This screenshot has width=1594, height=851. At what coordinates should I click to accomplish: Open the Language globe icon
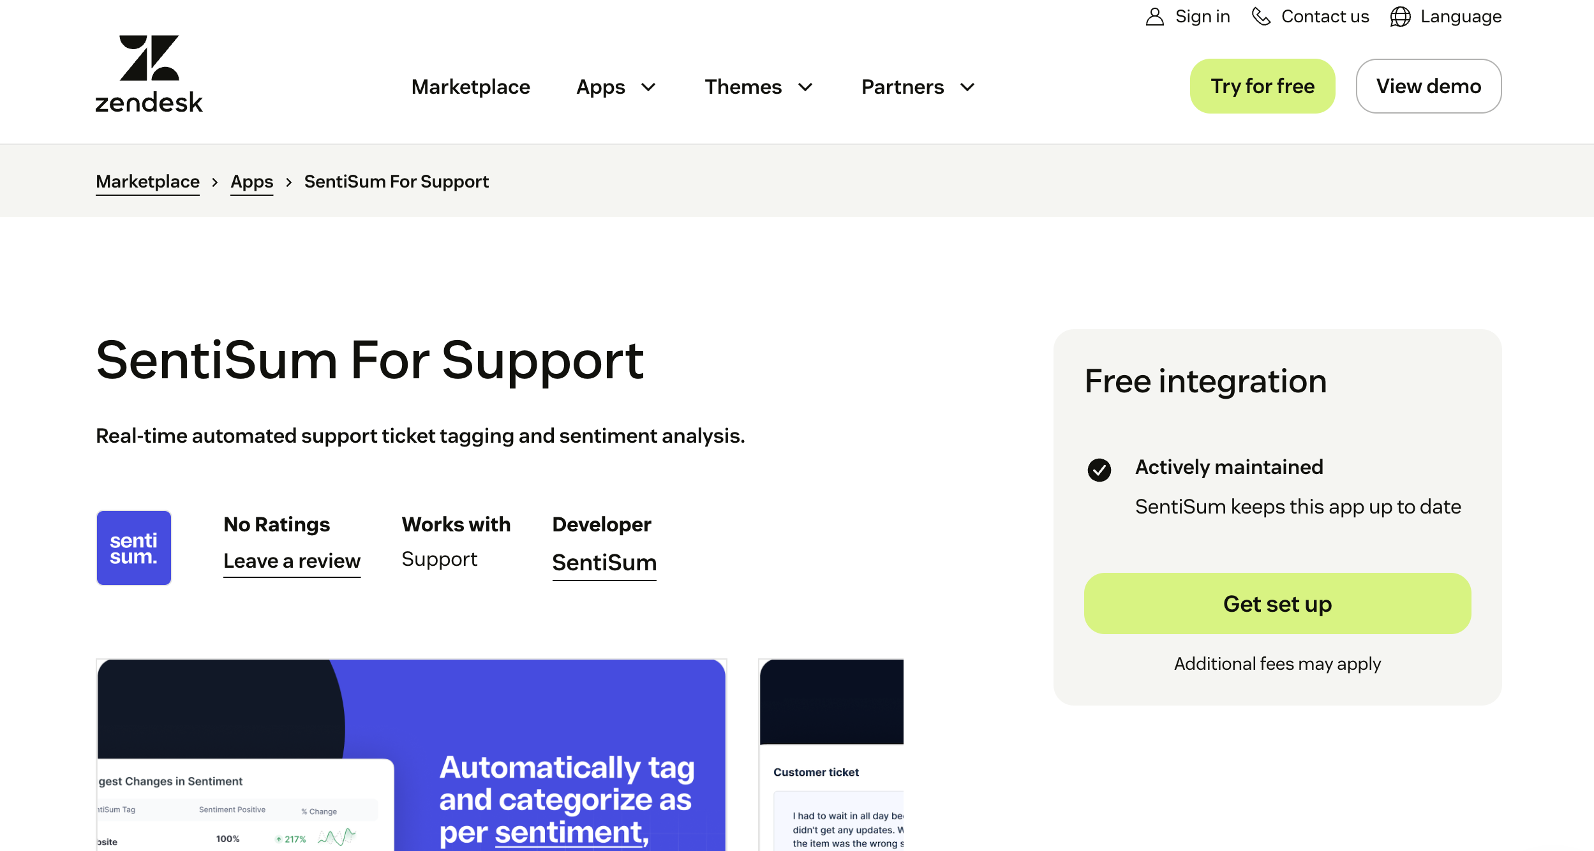pyautogui.click(x=1399, y=16)
